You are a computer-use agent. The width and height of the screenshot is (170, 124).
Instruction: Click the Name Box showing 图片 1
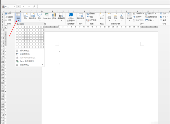(x=8, y=7)
